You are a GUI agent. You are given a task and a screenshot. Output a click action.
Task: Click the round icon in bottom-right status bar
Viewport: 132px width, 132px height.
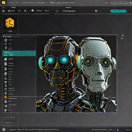(118, 130)
